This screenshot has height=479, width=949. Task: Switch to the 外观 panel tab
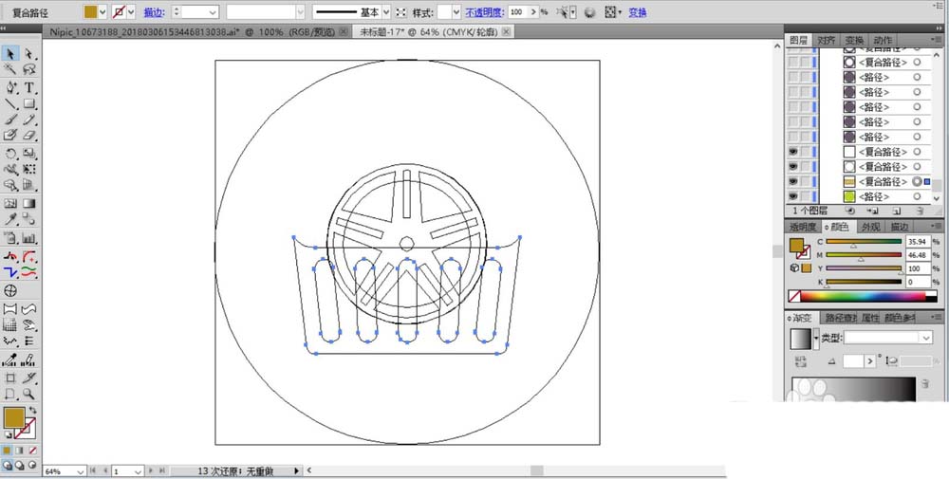(x=870, y=227)
